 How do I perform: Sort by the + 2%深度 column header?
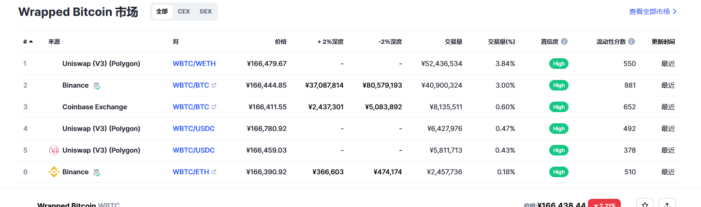point(331,42)
